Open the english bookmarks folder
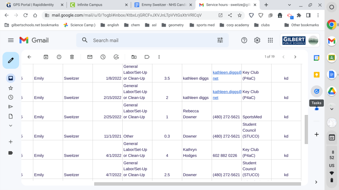The width and height of the screenshot is (339, 190). 110,25
